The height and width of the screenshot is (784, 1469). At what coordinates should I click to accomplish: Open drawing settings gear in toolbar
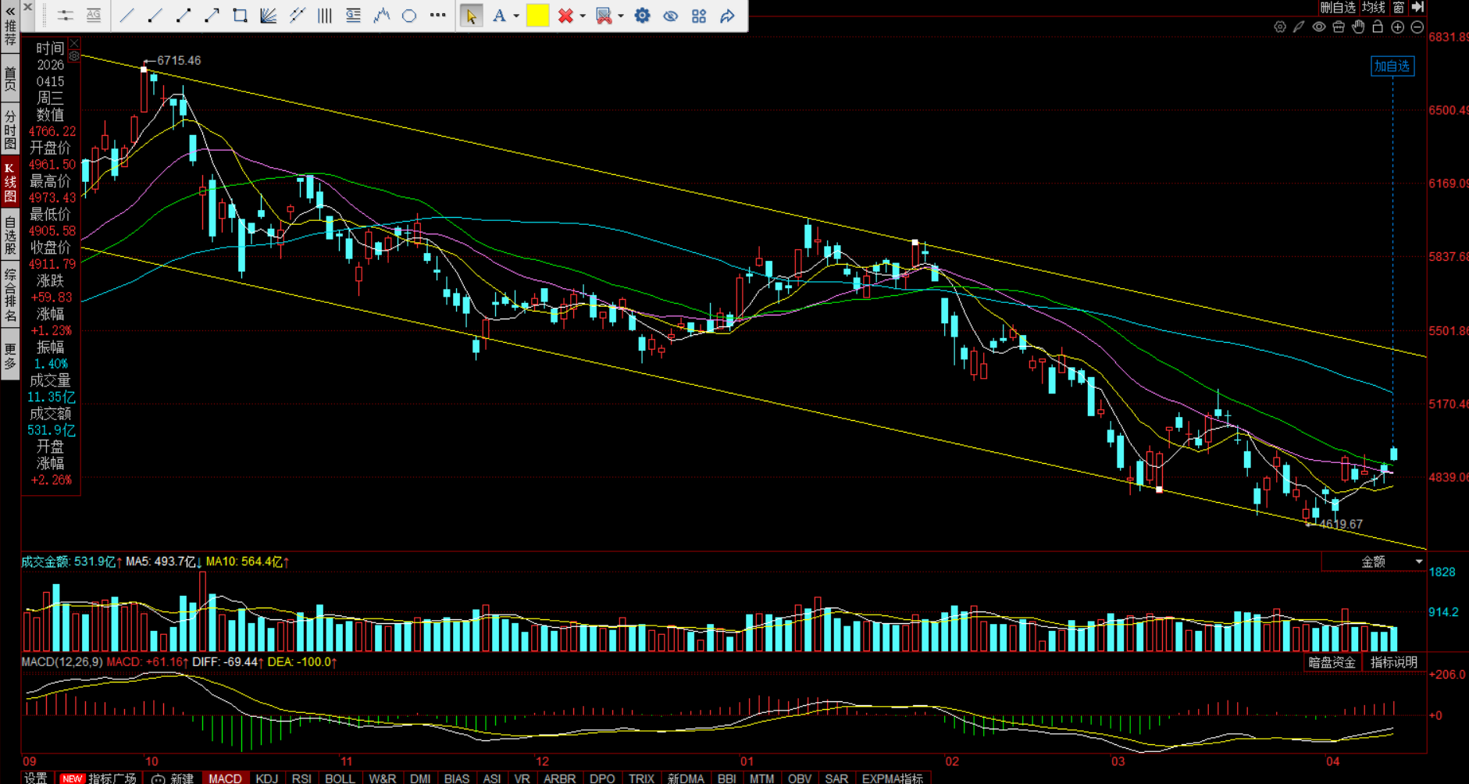[642, 16]
